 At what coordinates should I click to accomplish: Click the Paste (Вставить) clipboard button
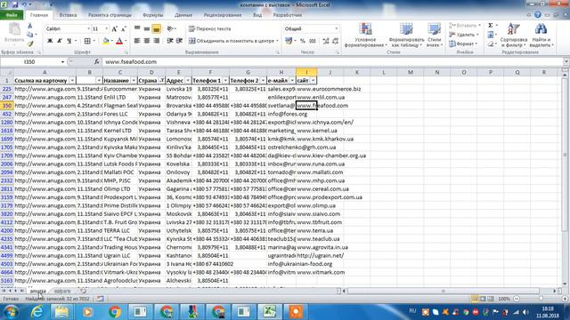14,34
